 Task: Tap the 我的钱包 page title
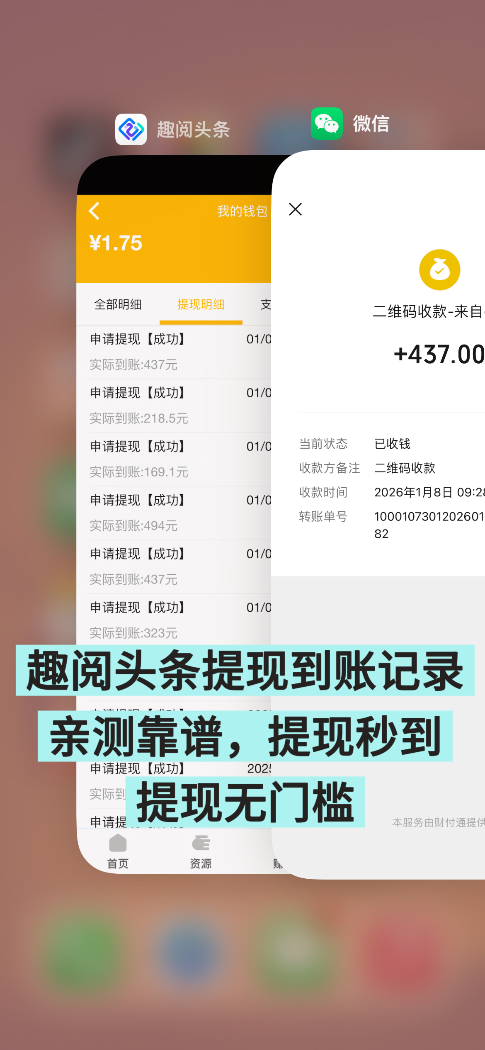pos(243,211)
